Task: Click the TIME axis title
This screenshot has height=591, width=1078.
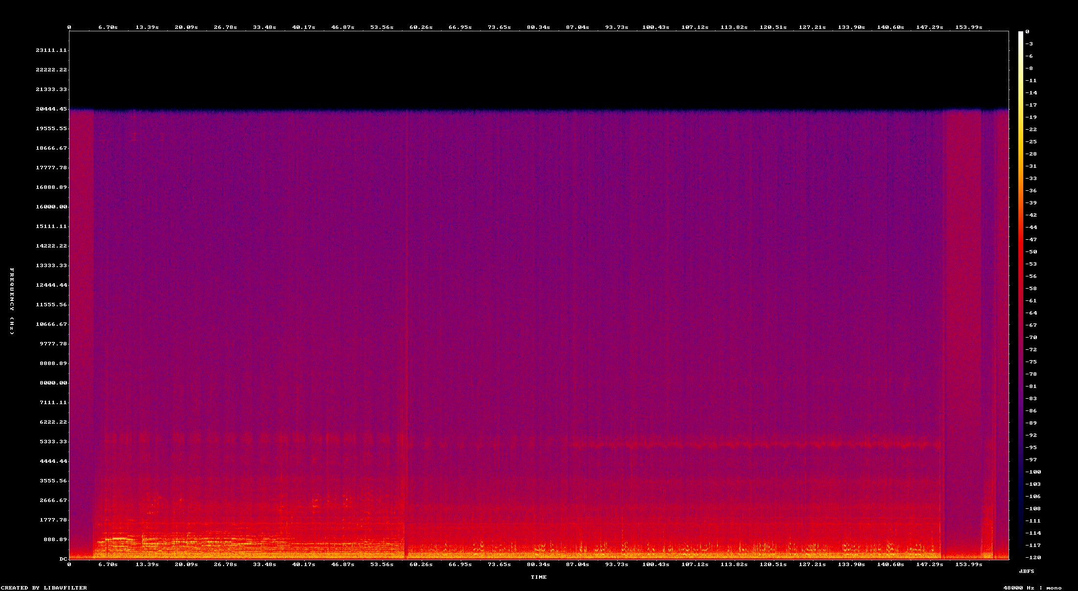Action: [x=539, y=577]
